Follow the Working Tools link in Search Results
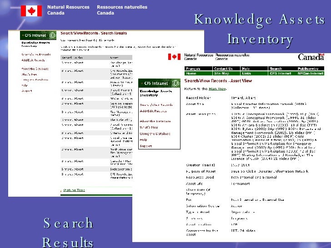Image resolution: width=331 pixels, height=248 pixels. click(x=74, y=190)
